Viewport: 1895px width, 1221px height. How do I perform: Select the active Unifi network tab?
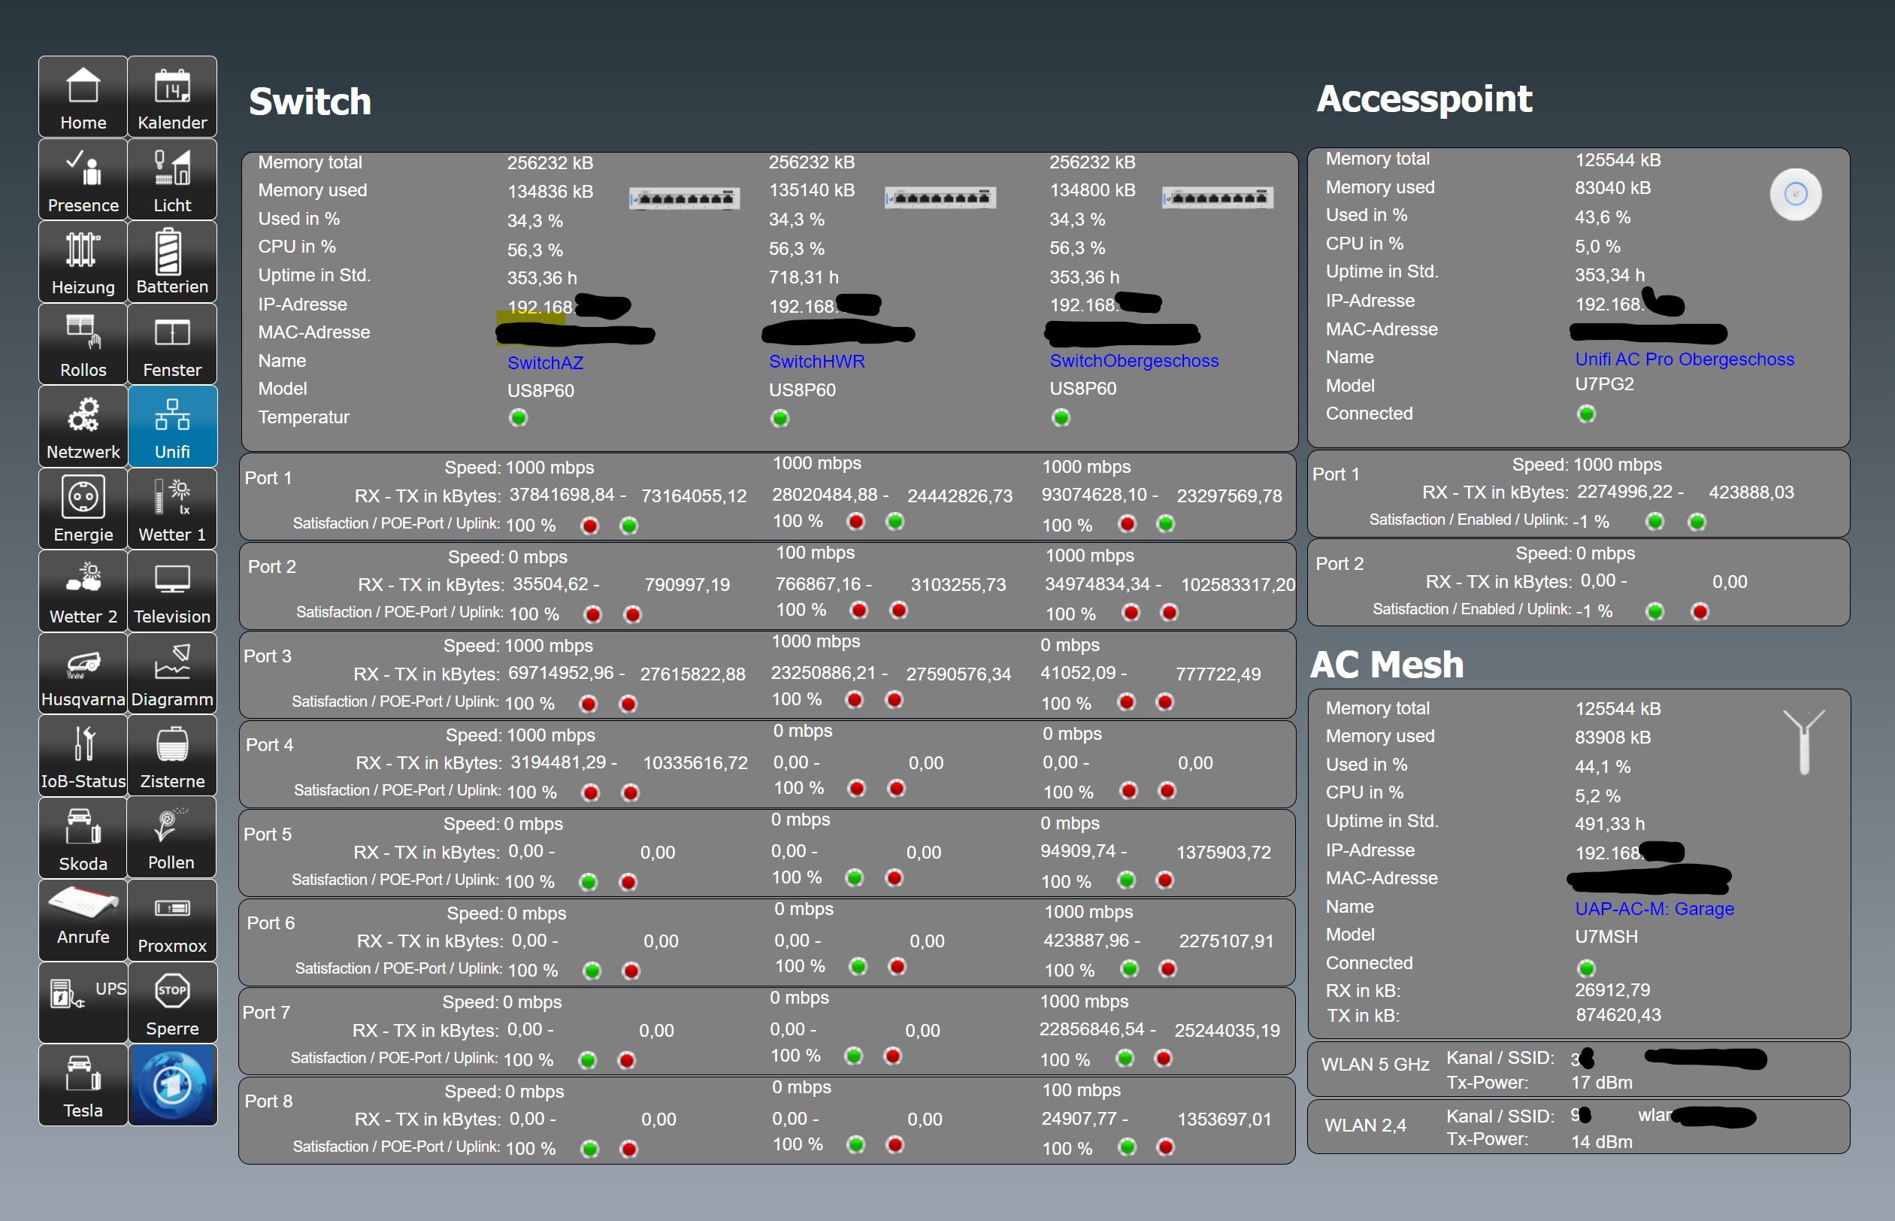172,426
